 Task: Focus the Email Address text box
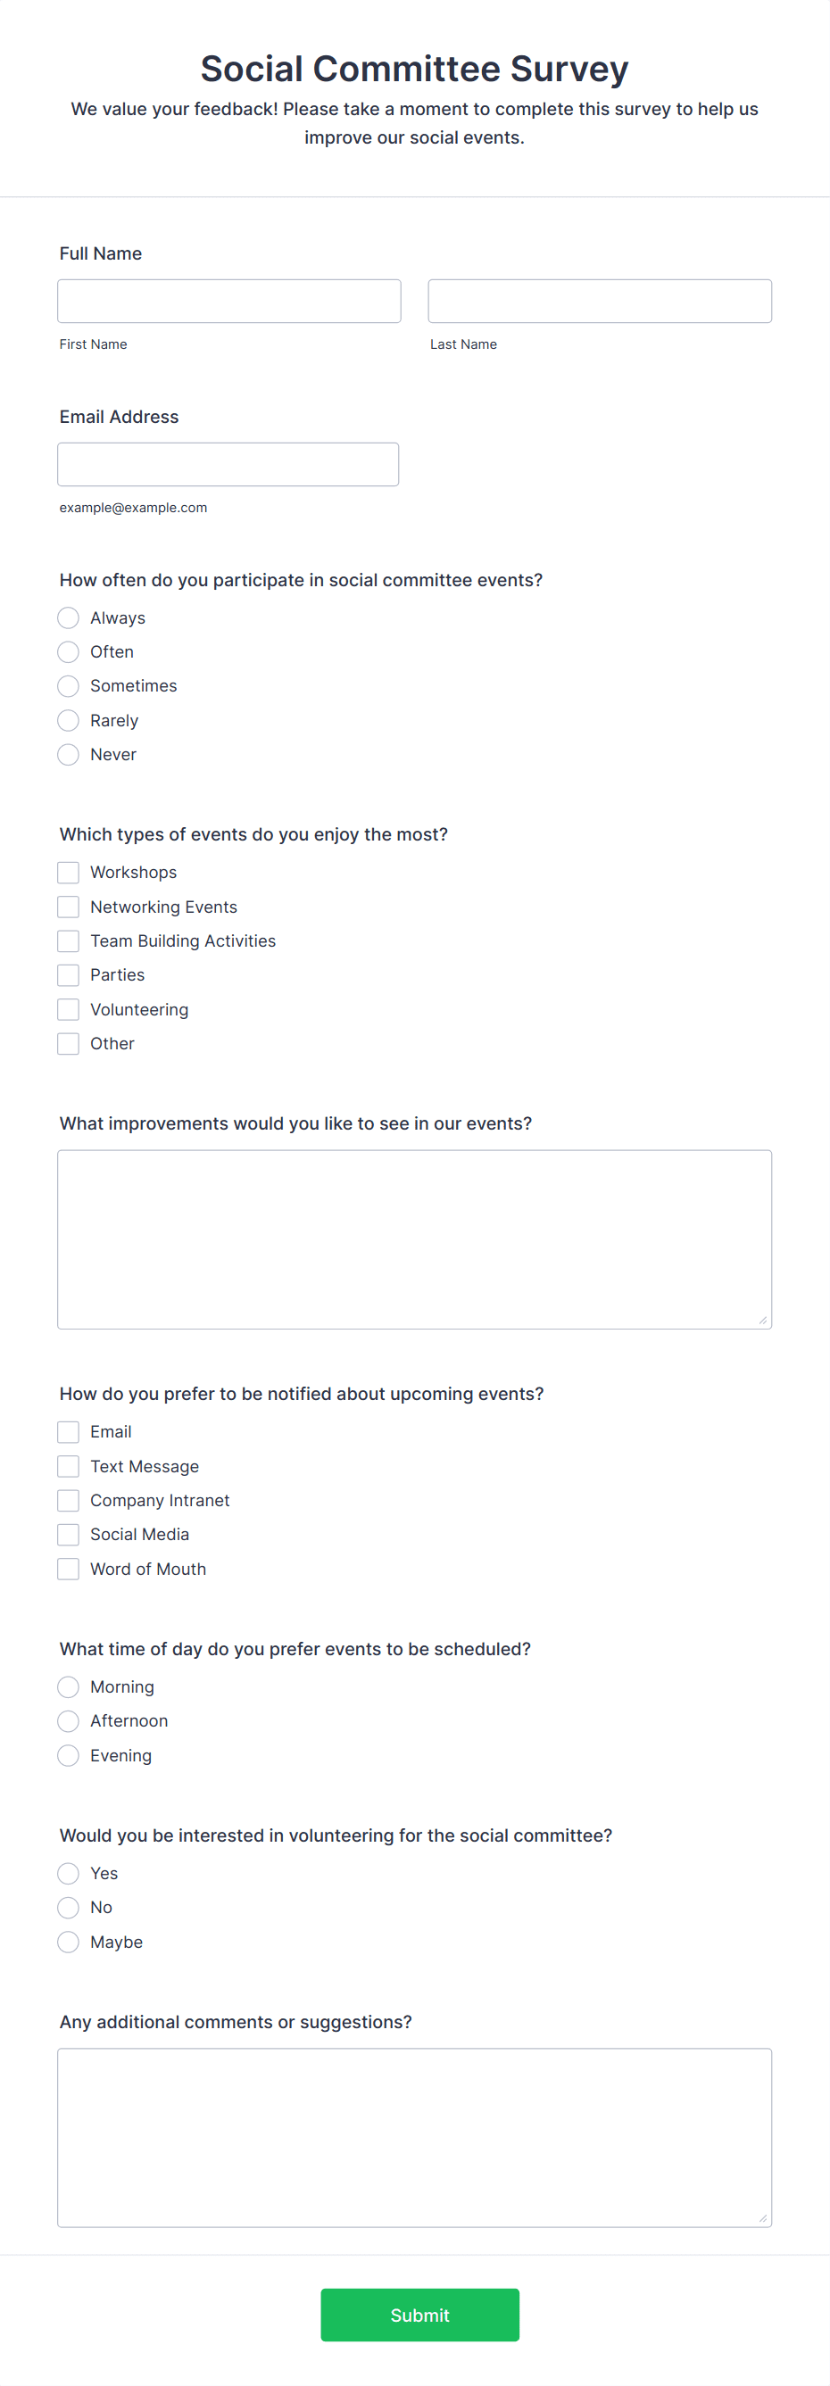[228, 464]
